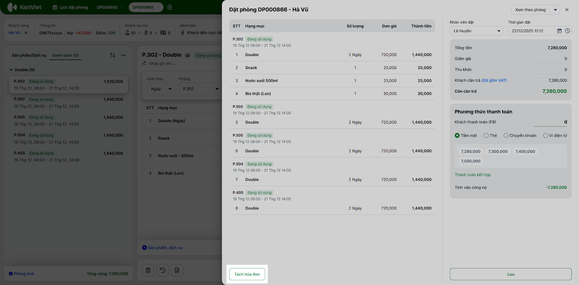Click the sort arrows icon in the room list
579x285 pixels.
(113, 55)
